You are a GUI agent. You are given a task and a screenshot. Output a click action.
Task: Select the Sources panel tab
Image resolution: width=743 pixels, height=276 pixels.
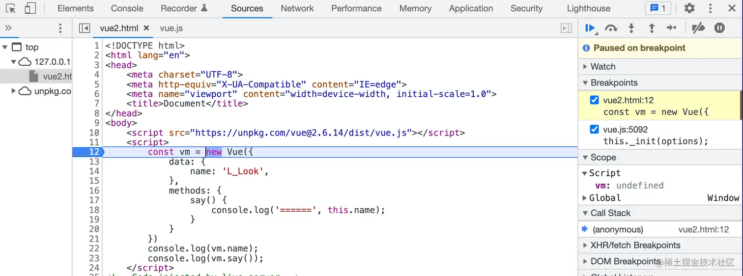pos(247,8)
